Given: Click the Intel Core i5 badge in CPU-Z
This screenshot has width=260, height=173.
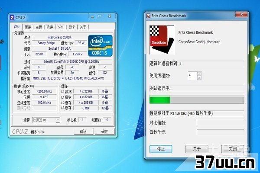Looking at the screenshot, I should point(100,45).
